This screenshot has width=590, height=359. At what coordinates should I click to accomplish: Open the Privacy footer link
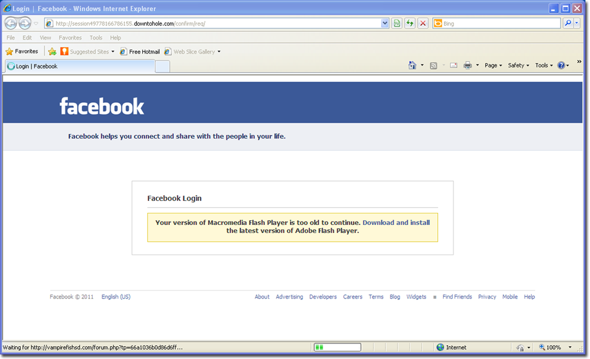487,297
